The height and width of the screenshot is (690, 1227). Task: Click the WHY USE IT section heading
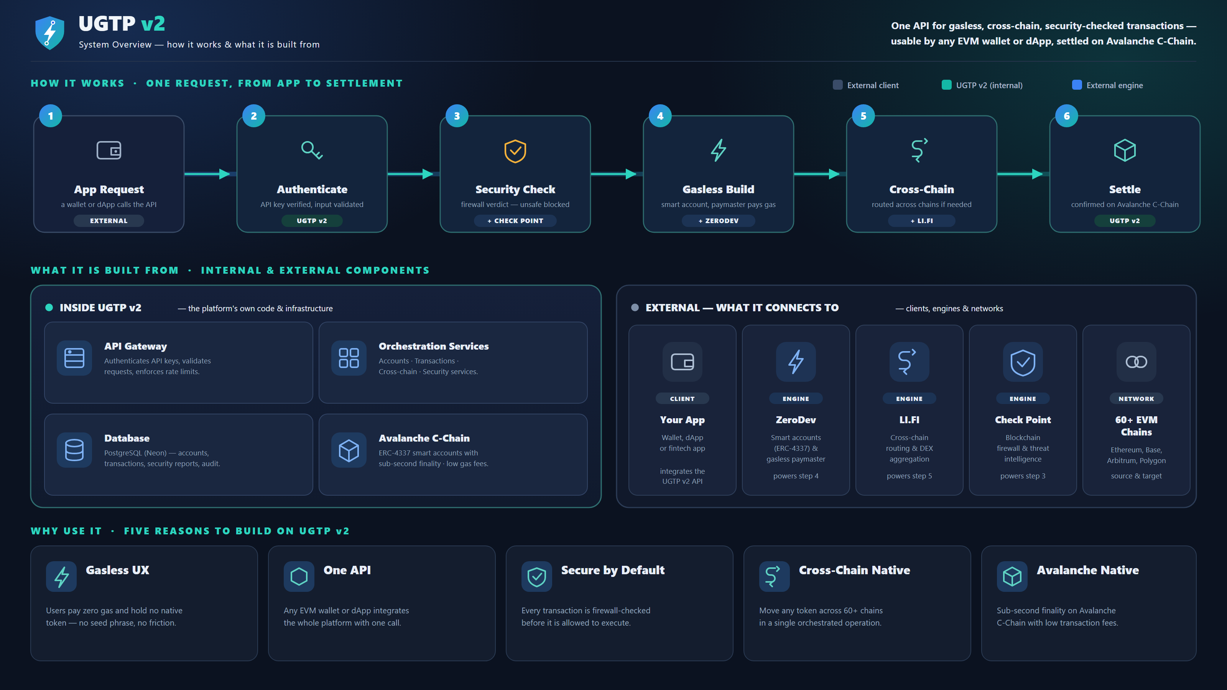[x=190, y=531]
